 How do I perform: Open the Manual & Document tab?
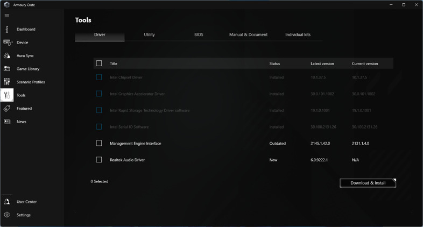[248, 35]
